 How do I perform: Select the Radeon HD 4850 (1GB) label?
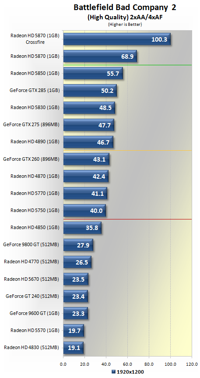[35, 227]
